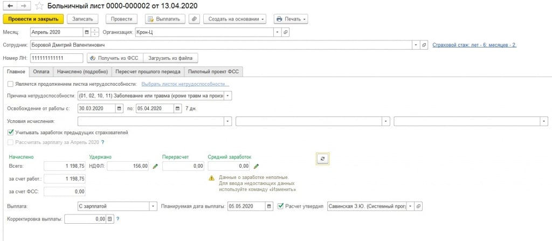Screen dimensions: 552x241
Task: Expand second Условия исчисления dropdown
Action: 387,121
